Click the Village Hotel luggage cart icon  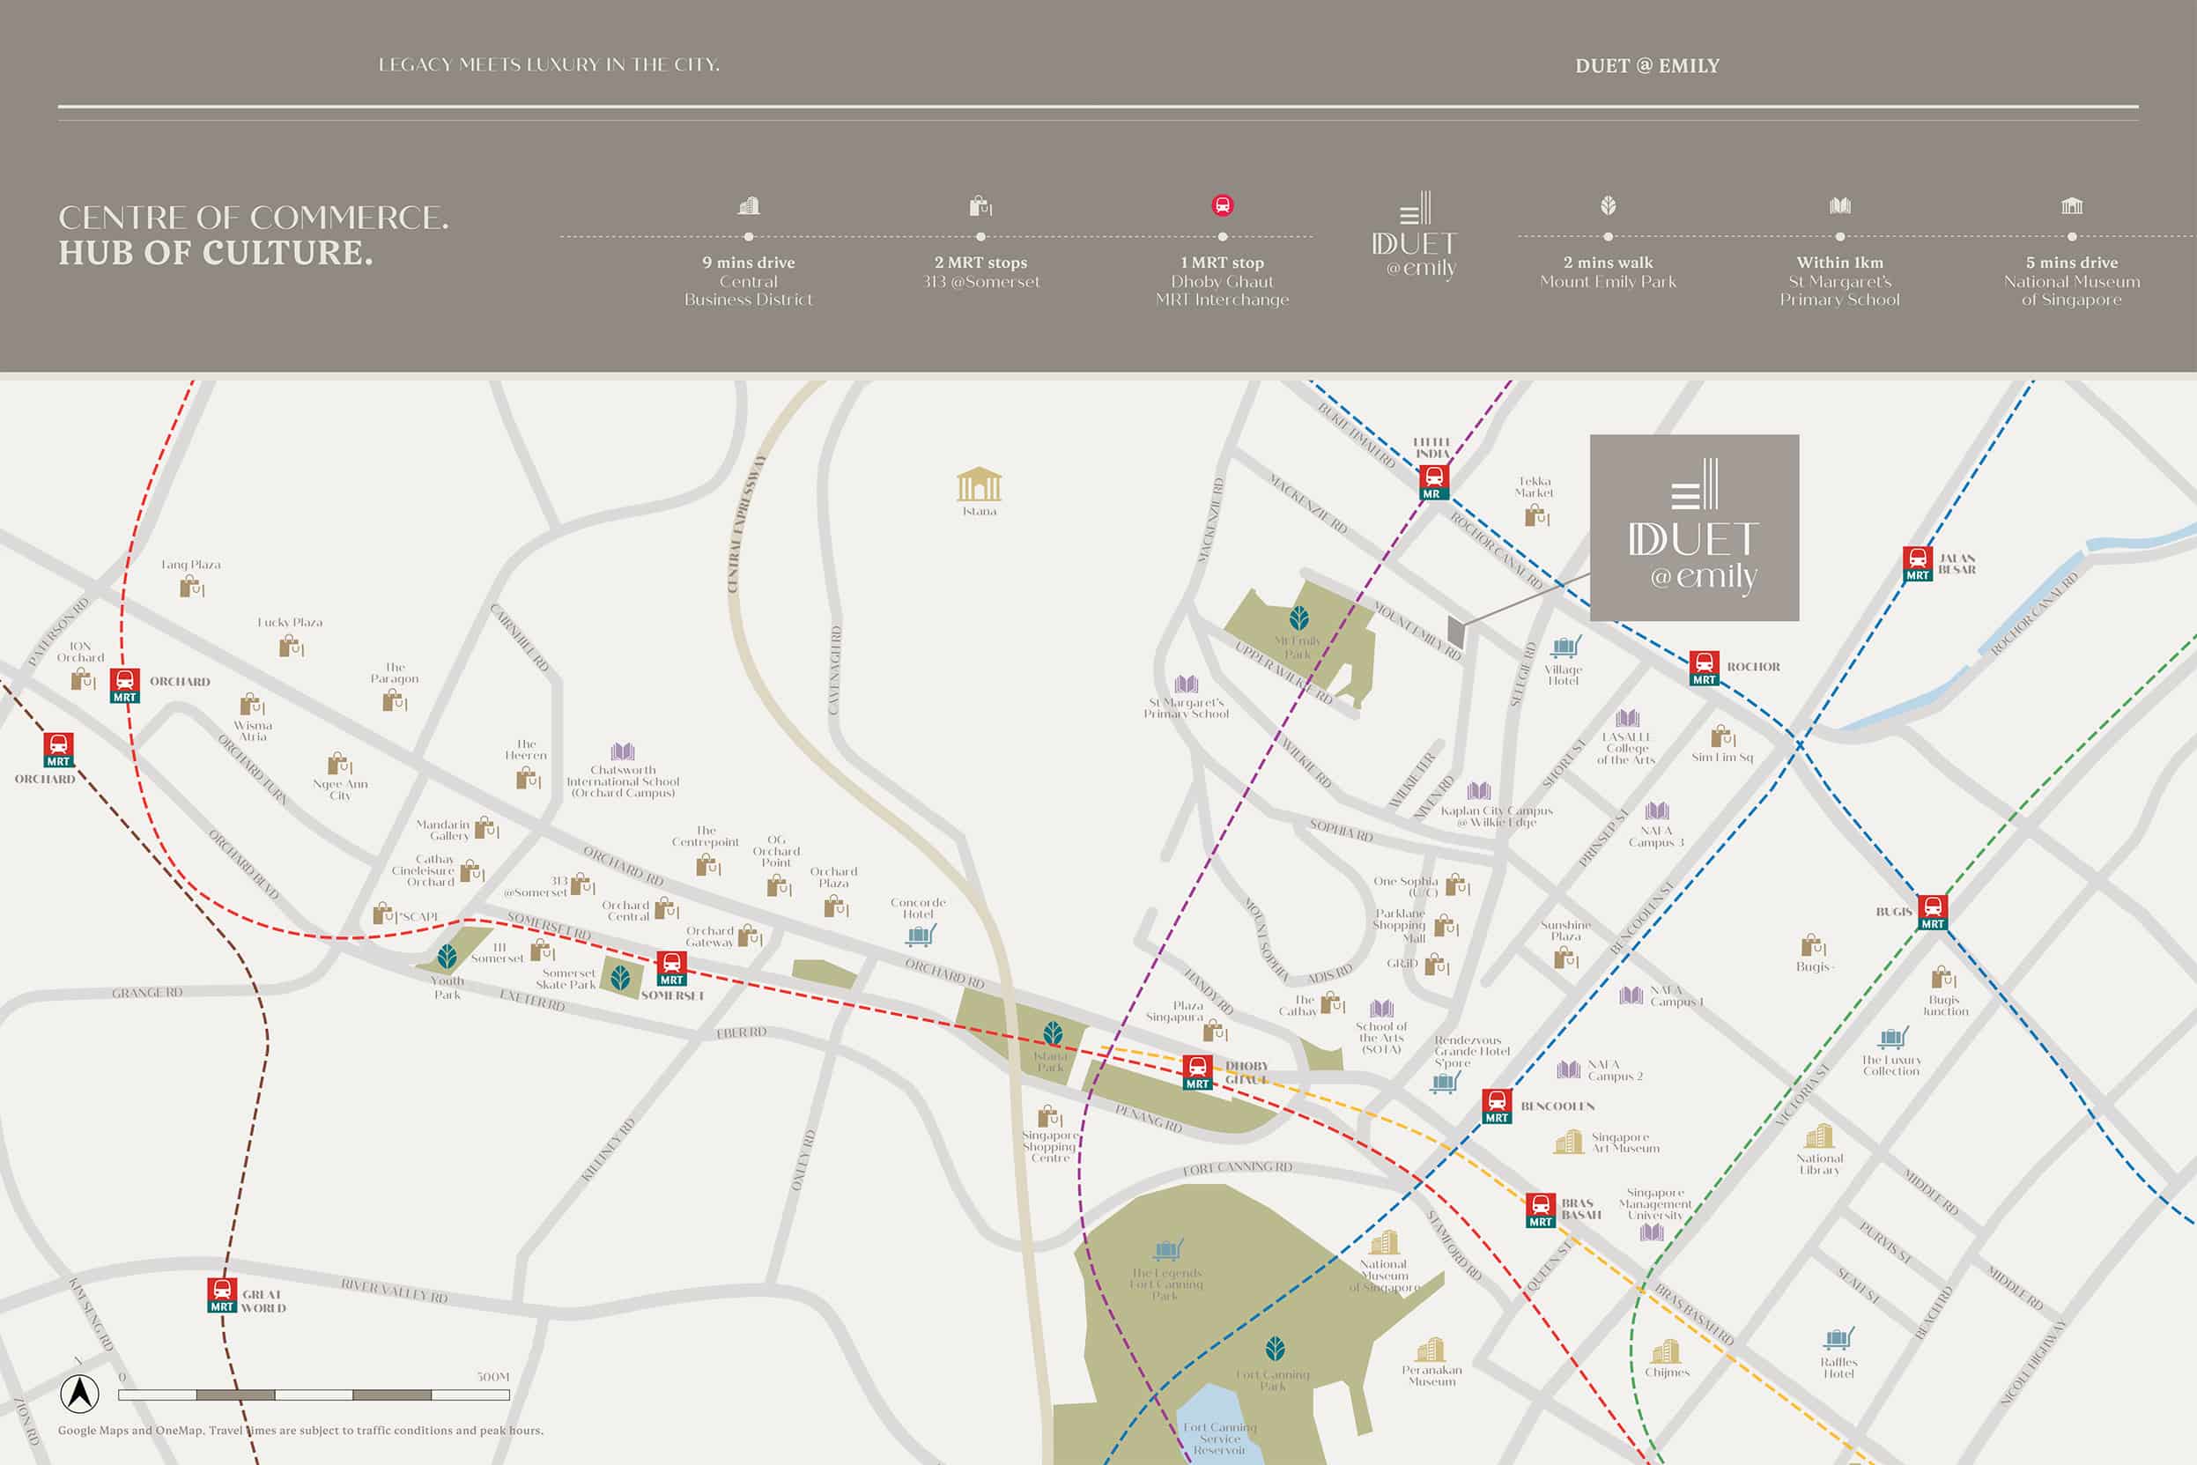(x=1566, y=647)
